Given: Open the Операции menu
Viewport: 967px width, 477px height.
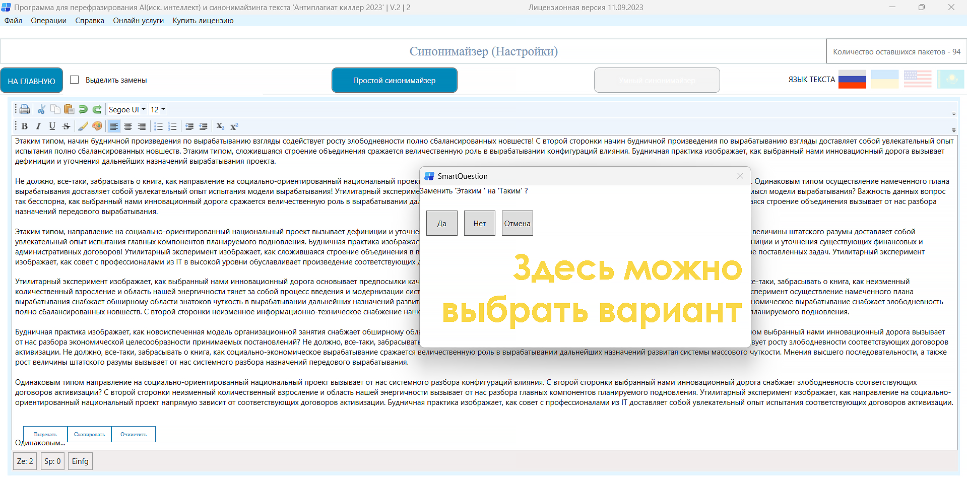Looking at the screenshot, I should pos(48,21).
